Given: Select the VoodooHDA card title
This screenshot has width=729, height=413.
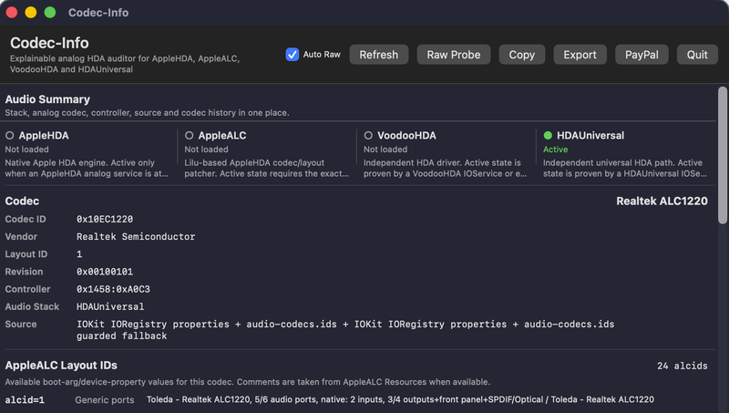Looking at the screenshot, I should point(406,135).
